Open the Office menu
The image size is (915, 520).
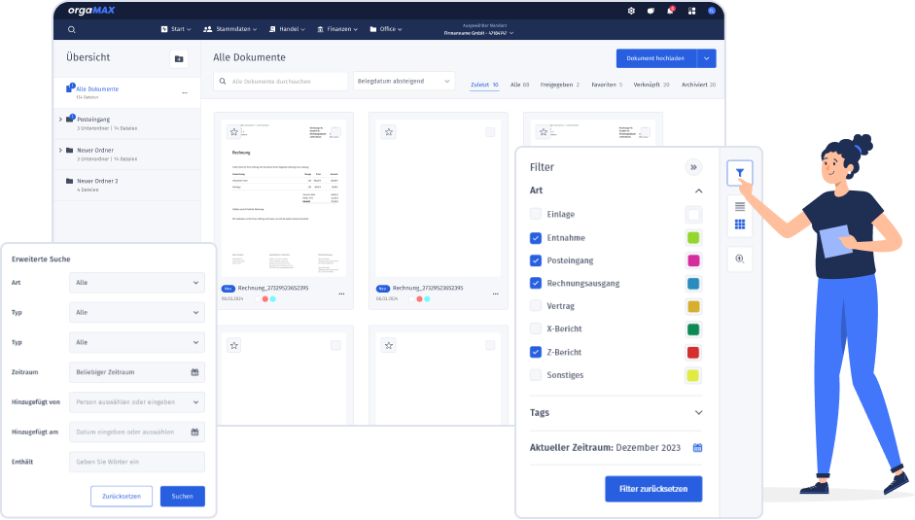coord(386,29)
